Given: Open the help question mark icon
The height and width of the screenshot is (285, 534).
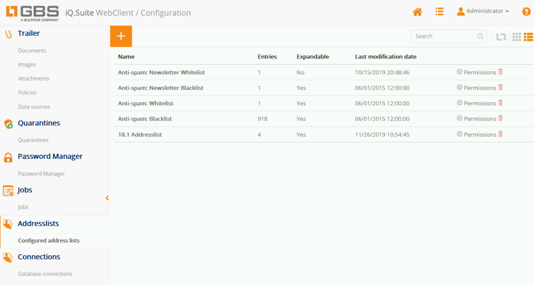Looking at the screenshot, I should coord(526,12).
